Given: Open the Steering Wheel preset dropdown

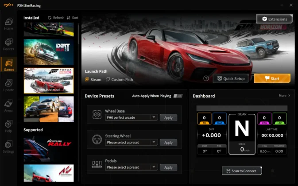Looking at the screenshot, I should 132,142.
